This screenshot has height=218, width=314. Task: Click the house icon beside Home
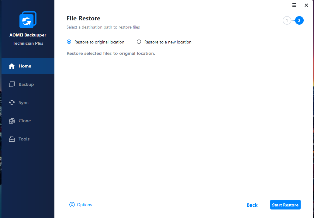[x=12, y=66]
